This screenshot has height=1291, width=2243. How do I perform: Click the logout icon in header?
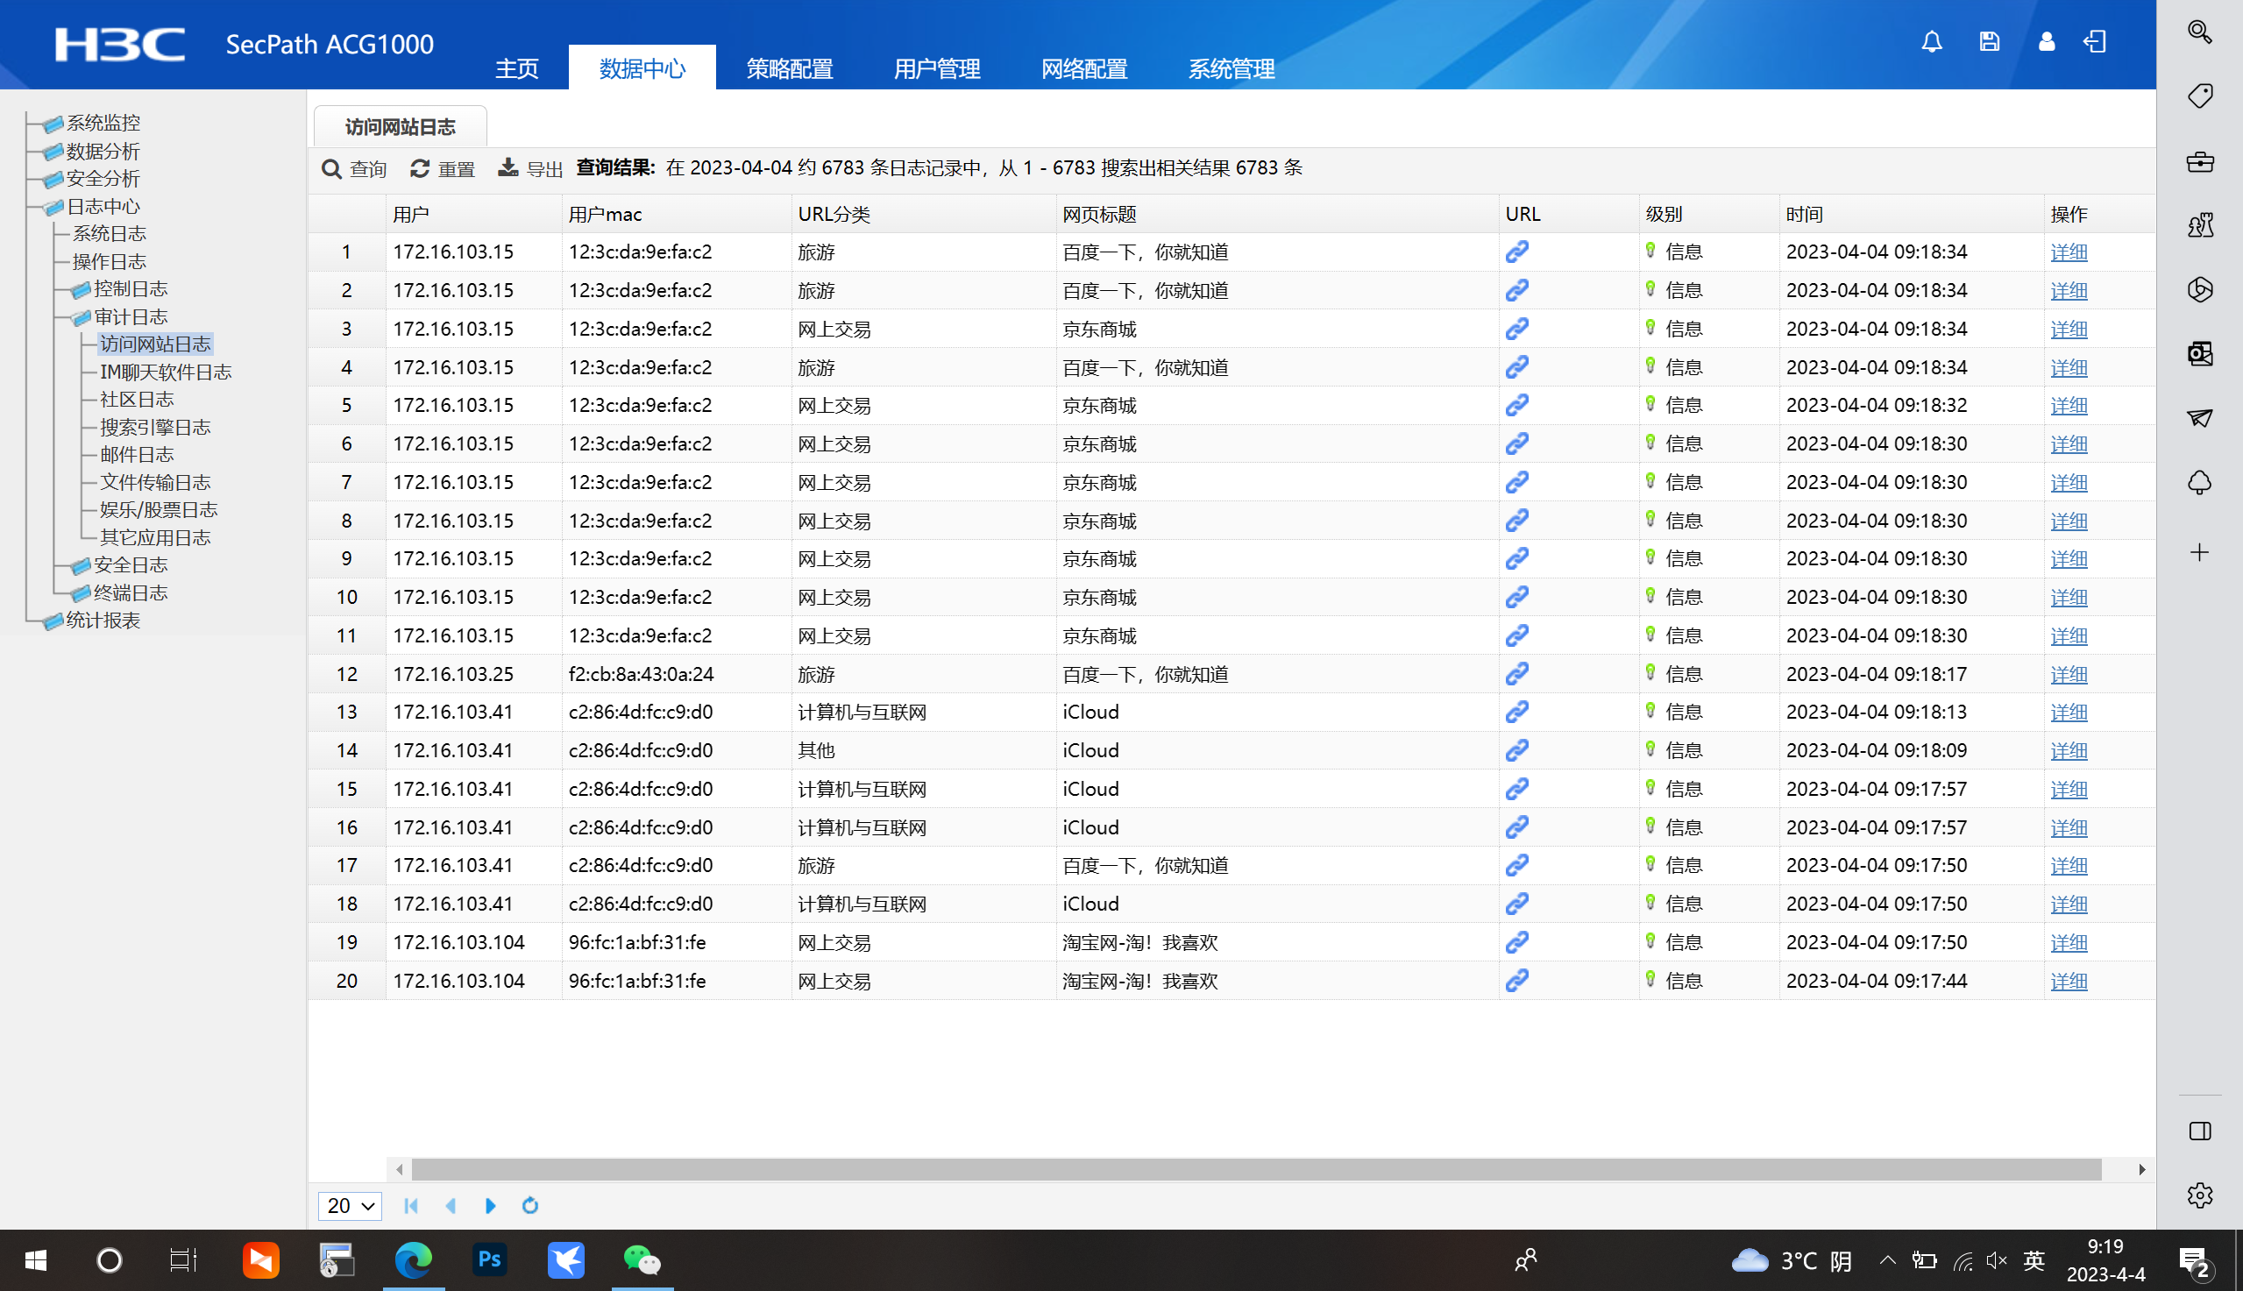tap(2095, 42)
